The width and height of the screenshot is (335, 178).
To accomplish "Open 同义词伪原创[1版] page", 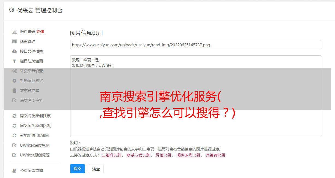I will 35,116.
